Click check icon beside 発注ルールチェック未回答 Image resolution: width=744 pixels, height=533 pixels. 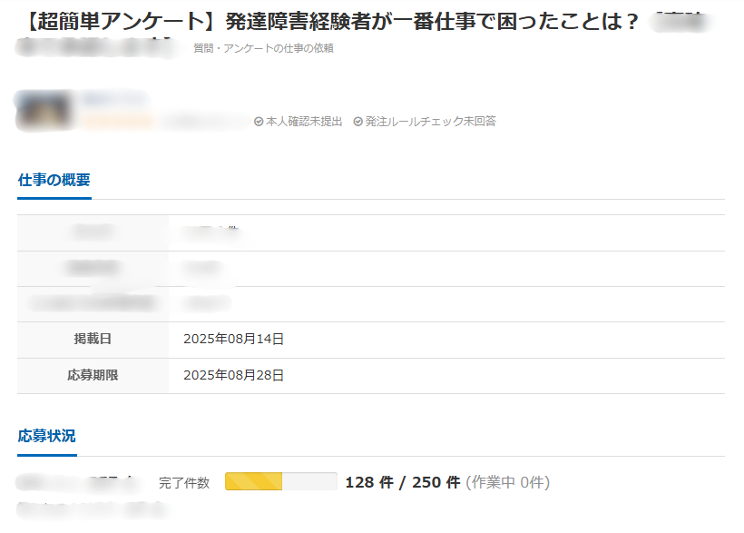click(x=357, y=122)
